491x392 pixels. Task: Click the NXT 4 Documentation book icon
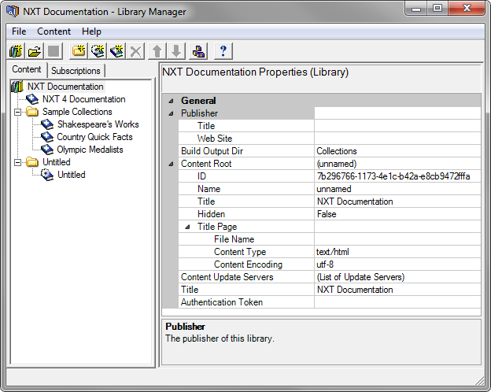pos(32,99)
